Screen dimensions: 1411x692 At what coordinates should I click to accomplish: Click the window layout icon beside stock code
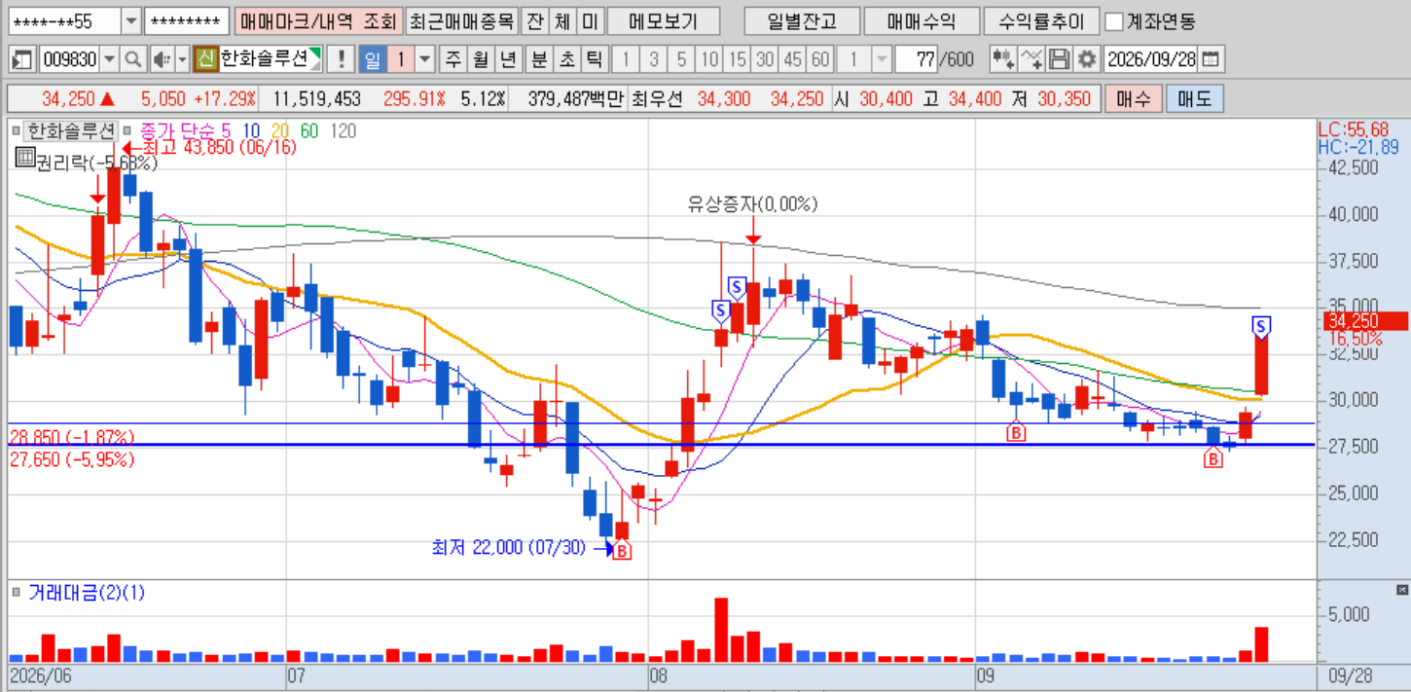(x=21, y=59)
